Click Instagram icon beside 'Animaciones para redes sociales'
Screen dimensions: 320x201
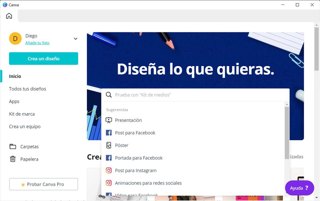[x=109, y=183]
